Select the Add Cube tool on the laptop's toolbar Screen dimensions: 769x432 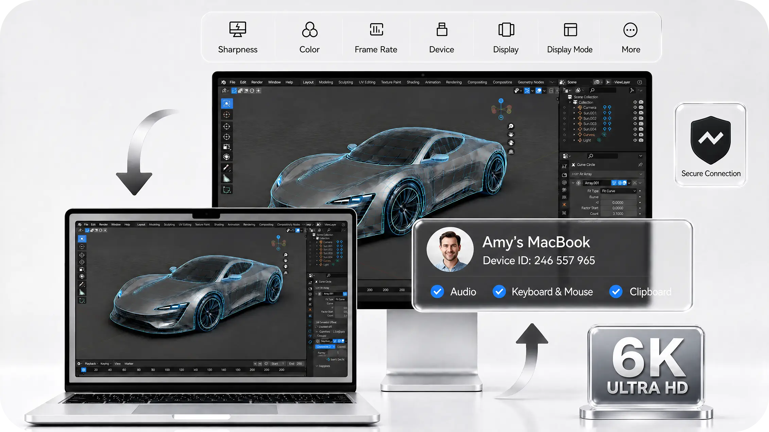[x=82, y=301]
